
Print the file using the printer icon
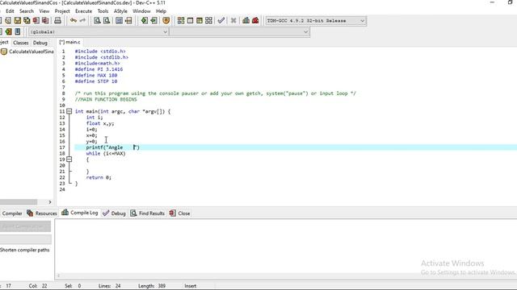(x=57, y=21)
